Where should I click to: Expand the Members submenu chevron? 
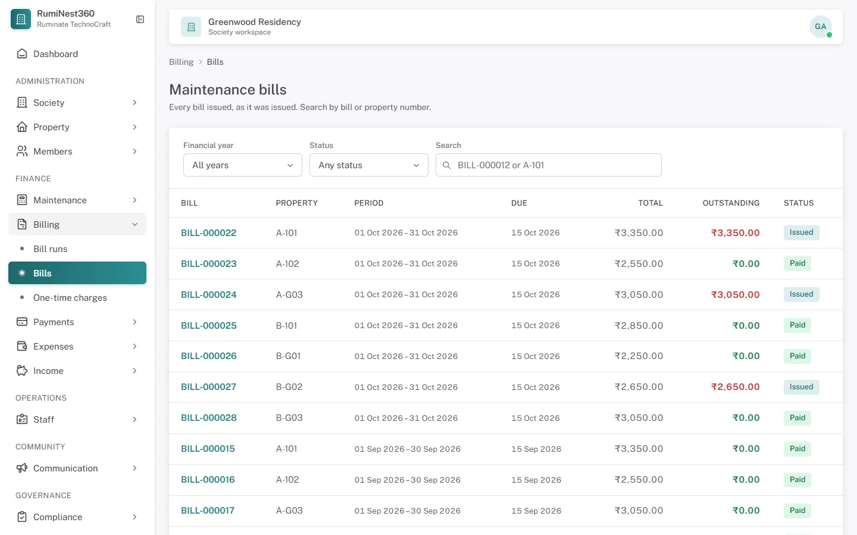click(135, 152)
